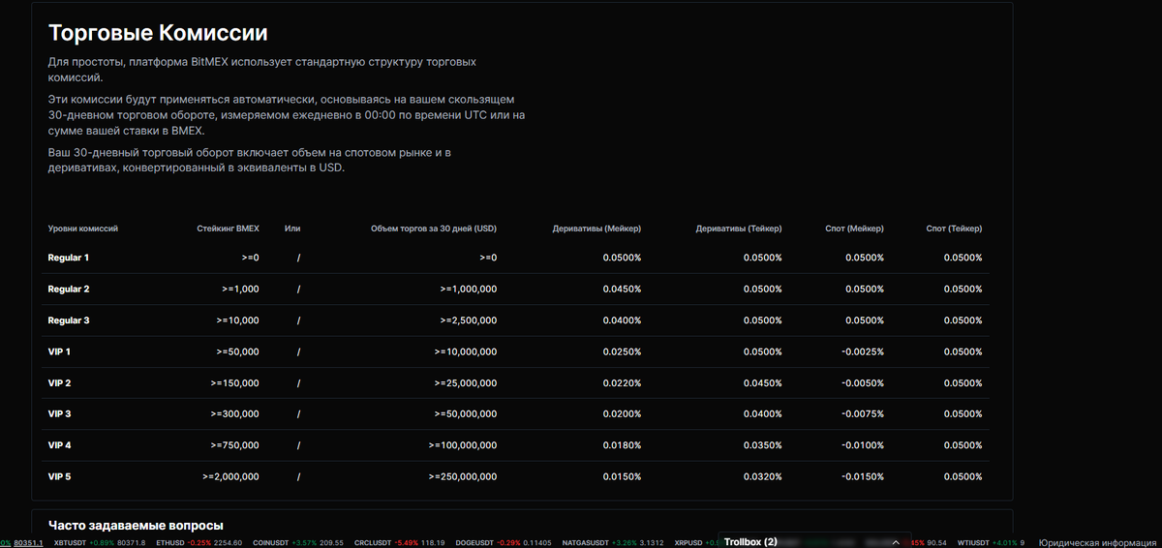This screenshot has width=1162, height=548.
Task: Click the Часто задаваемые вопросы heading
Action: click(x=136, y=525)
